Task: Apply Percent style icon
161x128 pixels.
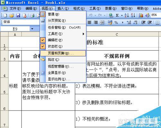Action: point(116,22)
